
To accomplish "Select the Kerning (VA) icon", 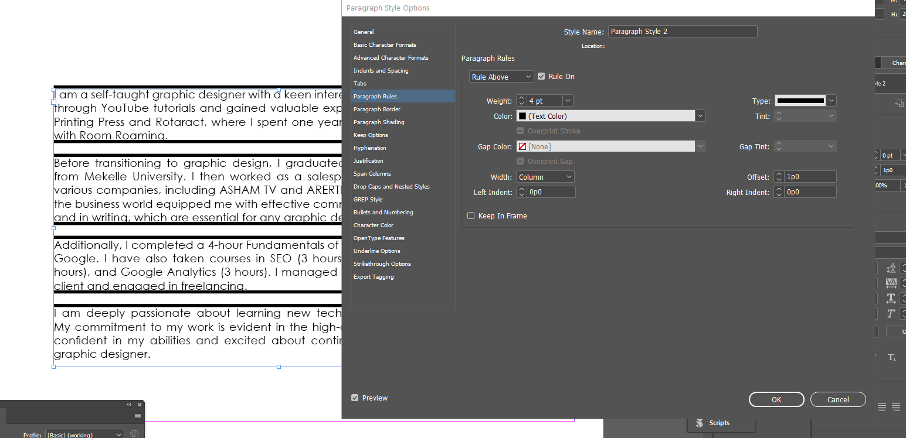I will pos(891,284).
